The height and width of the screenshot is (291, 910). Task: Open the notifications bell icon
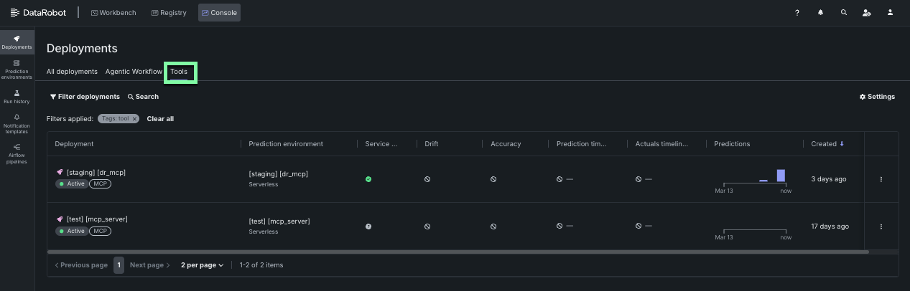[x=820, y=13]
